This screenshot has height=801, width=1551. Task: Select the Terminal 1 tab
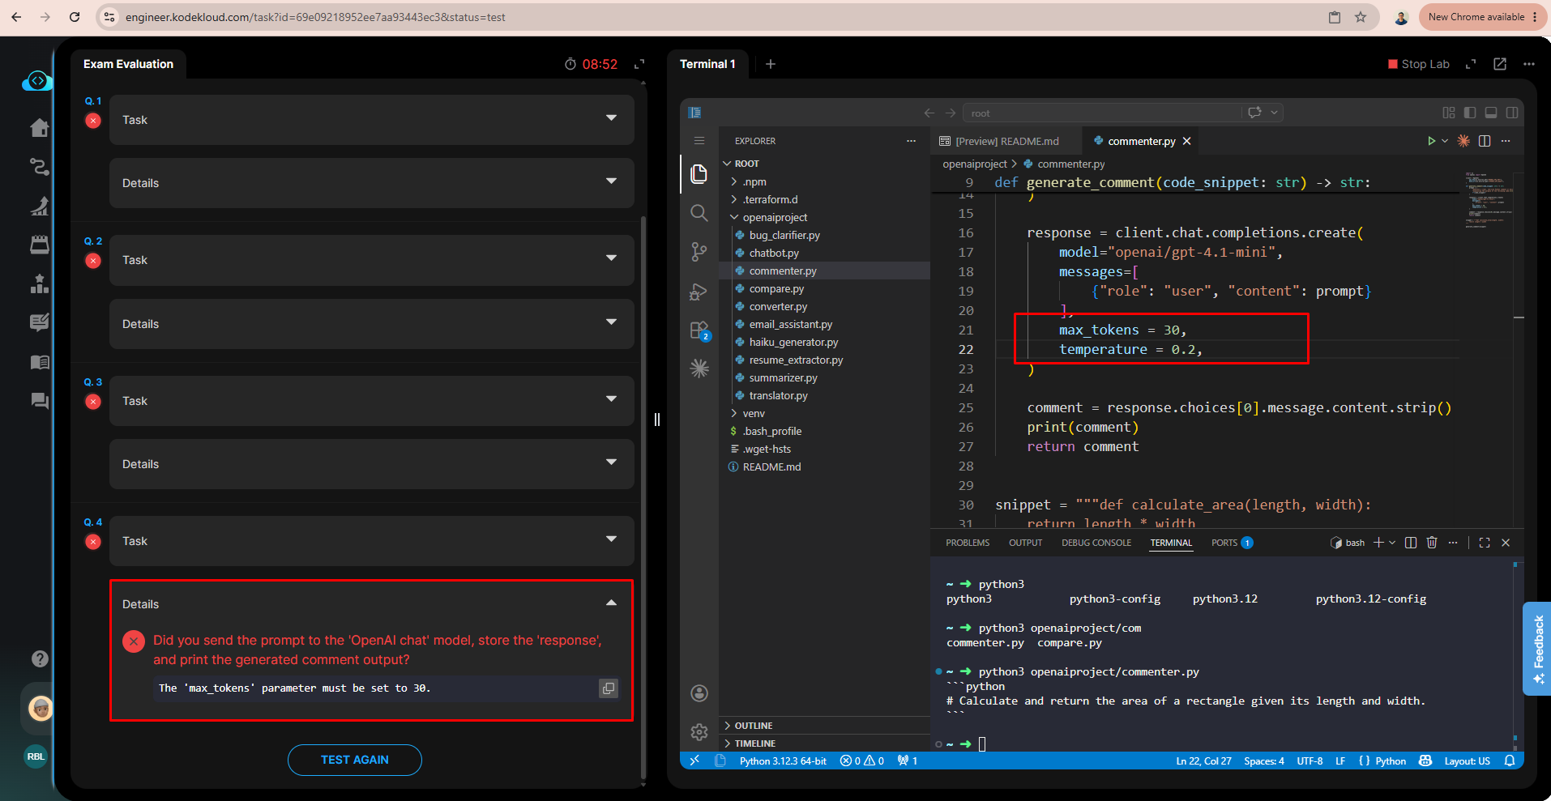(707, 64)
